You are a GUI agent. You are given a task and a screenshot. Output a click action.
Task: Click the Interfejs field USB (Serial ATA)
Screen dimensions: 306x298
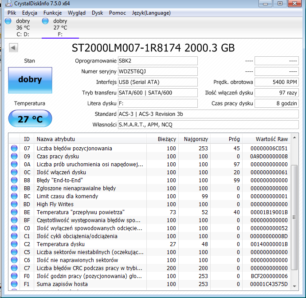158,82
